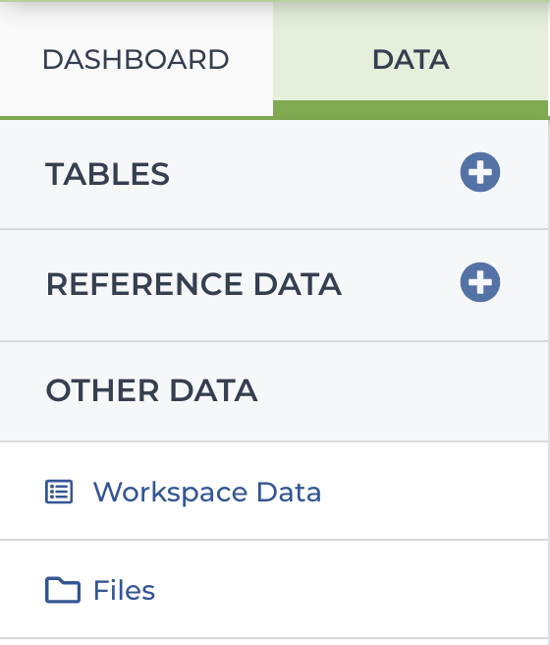Click the Workspace Data list icon

pyautogui.click(x=59, y=492)
